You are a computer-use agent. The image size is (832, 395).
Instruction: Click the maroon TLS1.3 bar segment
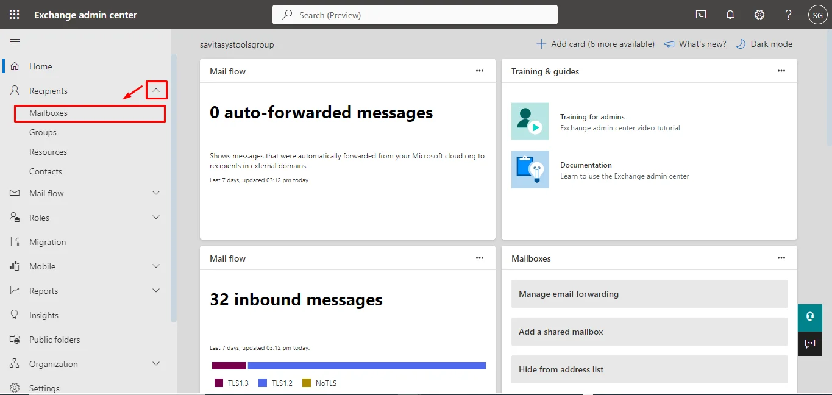(229, 366)
